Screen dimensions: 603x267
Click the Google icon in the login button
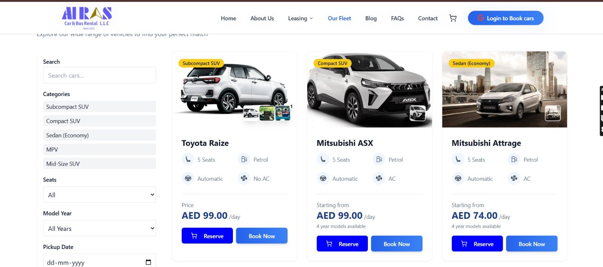tap(481, 18)
